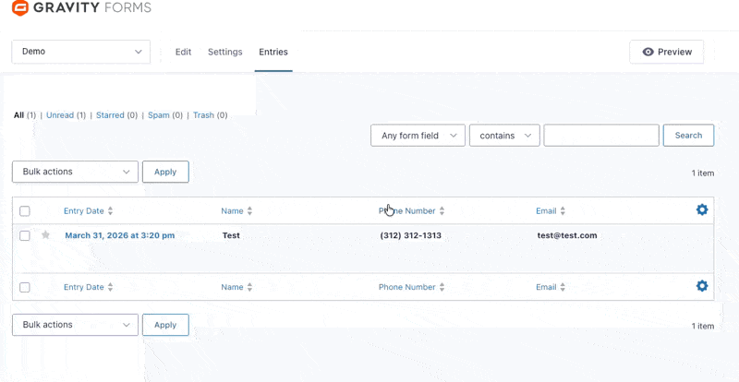The image size is (739, 382).
Task: Sort by top Name column header
Action: click(x=233, y=211)
